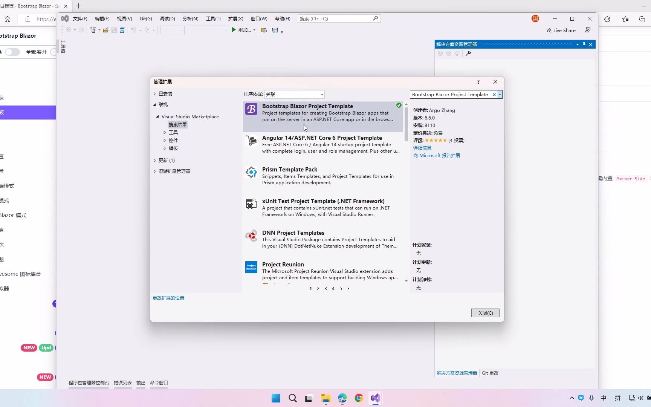Click the Home icon in Solution Explorer
Screen dimensions: 651x407
click(457, 54)
